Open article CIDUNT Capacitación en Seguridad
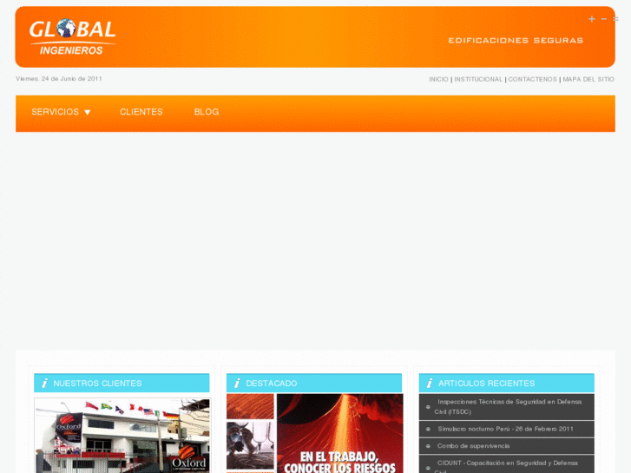631x473 pixels. (506, 466)
